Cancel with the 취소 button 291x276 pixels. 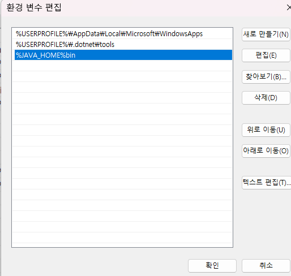(x=266, y=266)
